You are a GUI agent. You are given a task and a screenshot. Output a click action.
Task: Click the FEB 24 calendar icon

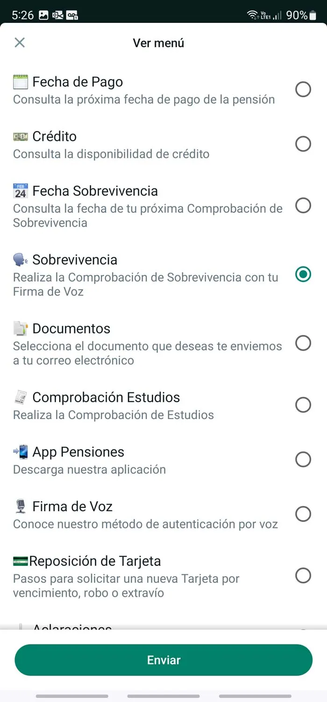[x=20, y=190]
